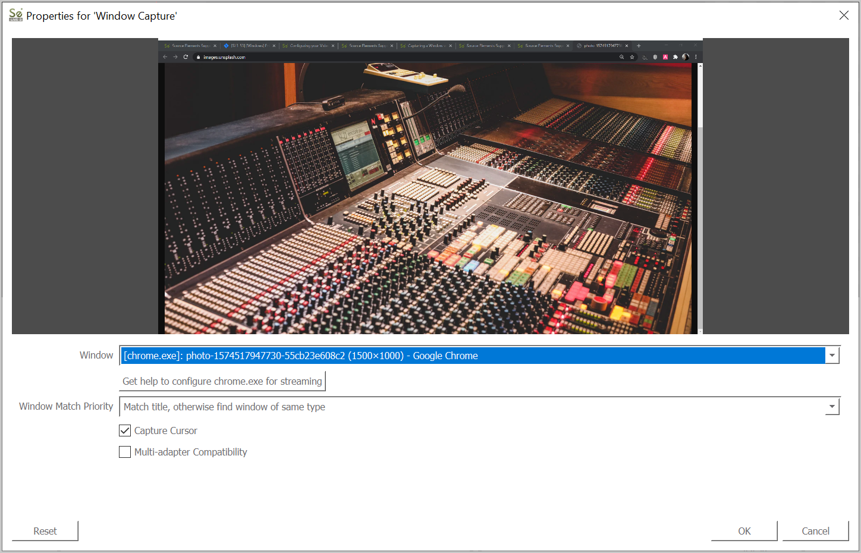This screenshot has width=861, height=553.
Task: Click the back arrow in the Chrome preview
Action: point(165,57)
